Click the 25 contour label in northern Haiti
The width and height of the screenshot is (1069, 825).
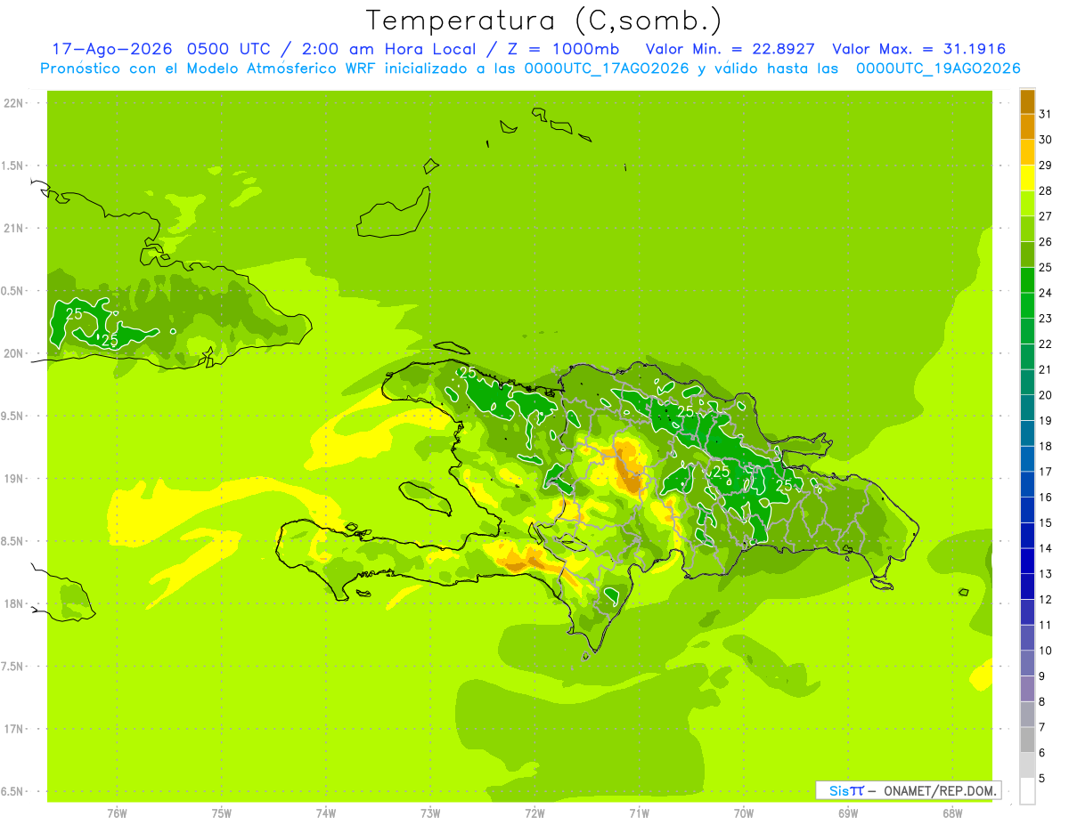click(468, 372)
